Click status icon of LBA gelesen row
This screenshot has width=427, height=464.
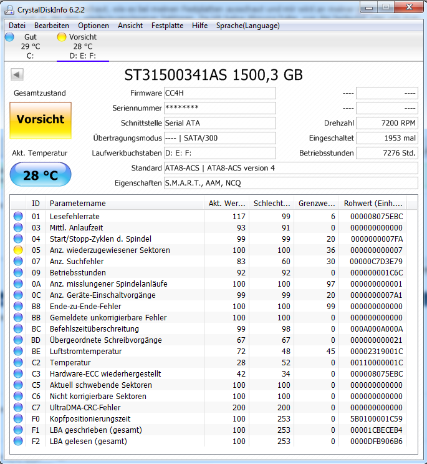click(18, 442)
